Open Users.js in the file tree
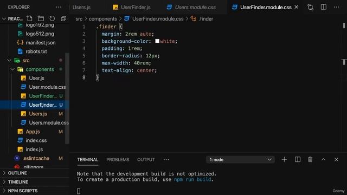The width and height of the screenshot is (347, 195). coord(38,114)
